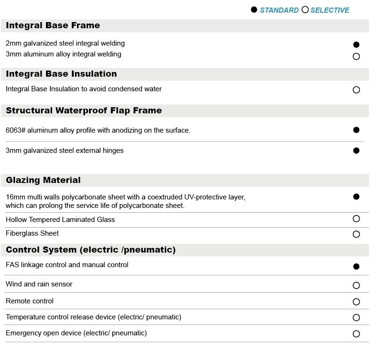
Task: Click the SELECTIVE legend label text
Action: coord(330,10)
